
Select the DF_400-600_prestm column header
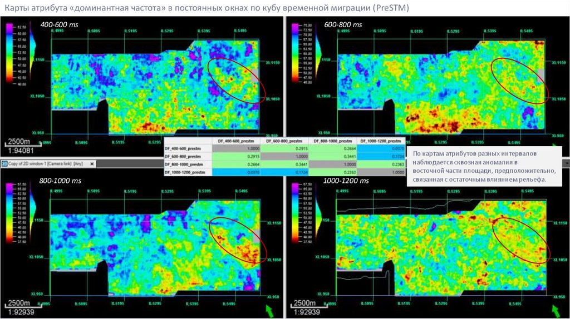[x=236, y=141]
